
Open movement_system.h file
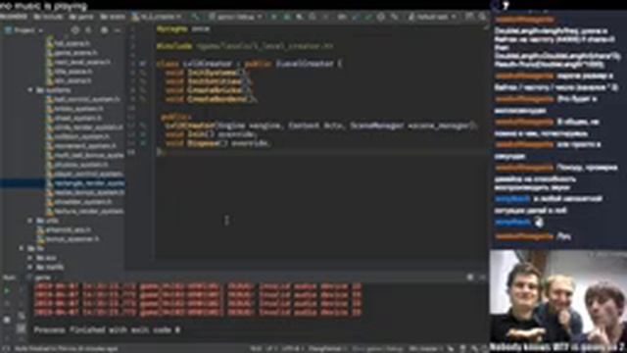click(x=81, y=146)
